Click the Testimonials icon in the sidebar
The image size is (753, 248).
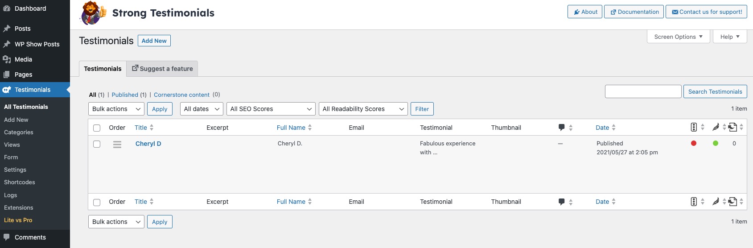[x=7, y=90]
